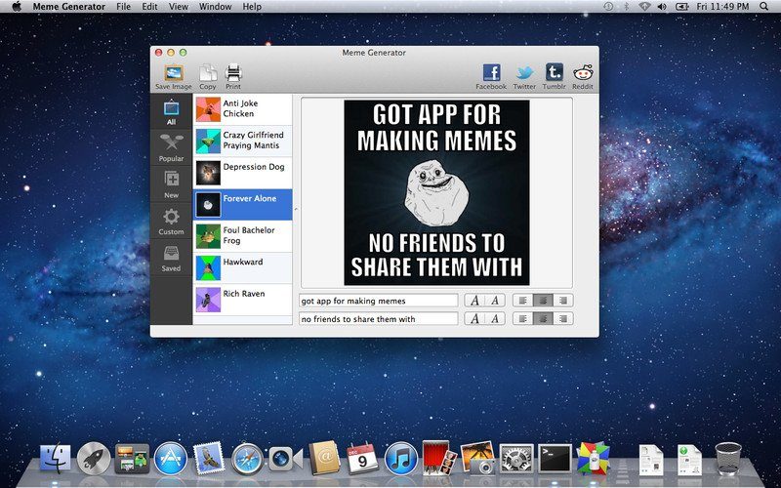Click the top caption text field
Screen dimensions: 781x488
pos(379,301)
